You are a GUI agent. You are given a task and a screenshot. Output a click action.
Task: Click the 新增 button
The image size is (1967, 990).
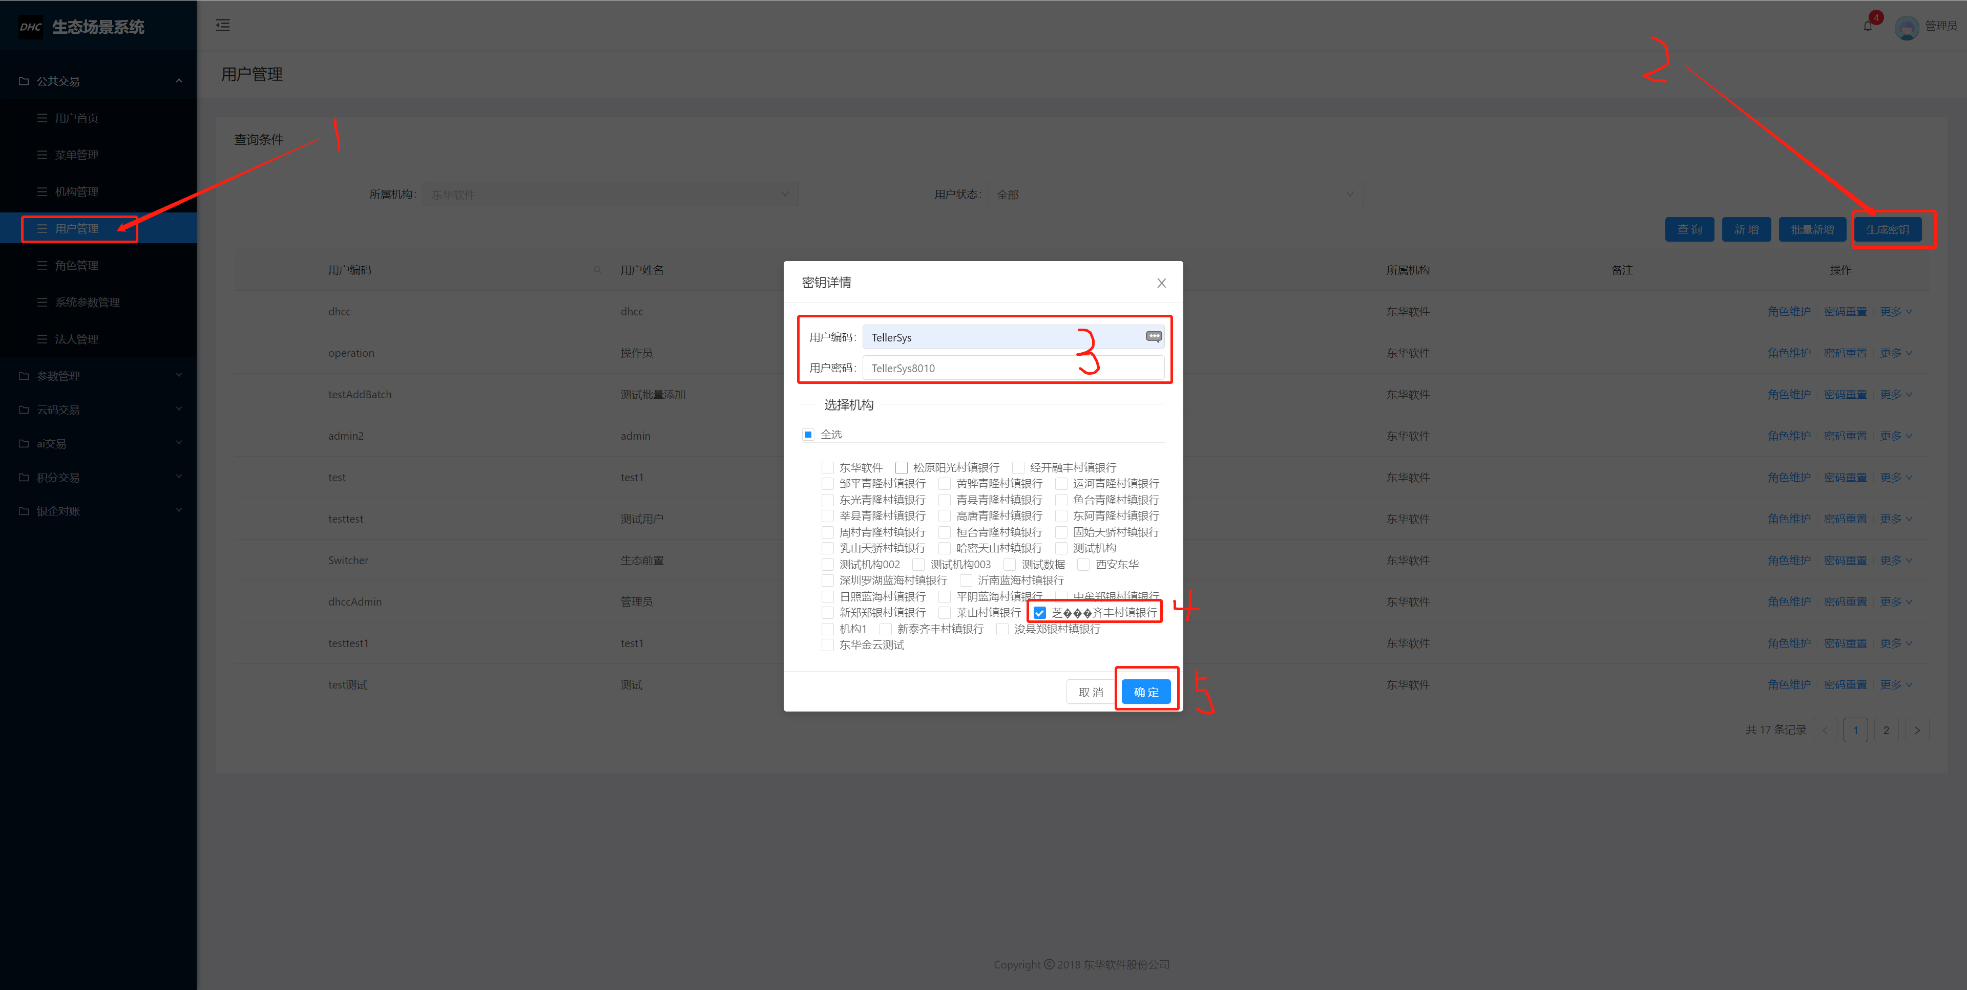pos(1746,229)
